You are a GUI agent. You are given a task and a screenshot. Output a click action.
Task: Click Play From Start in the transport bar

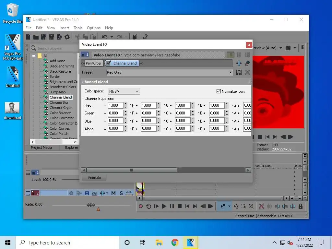click(157, 206)
